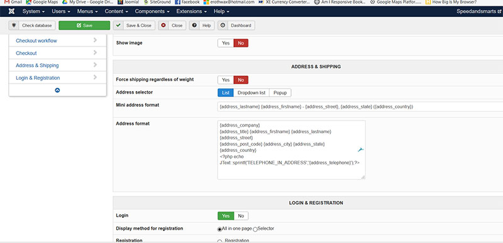Open the My Drive bookmark
This screenshot has height=243, width=503.
pyautogui.click(x=87, y=2)
